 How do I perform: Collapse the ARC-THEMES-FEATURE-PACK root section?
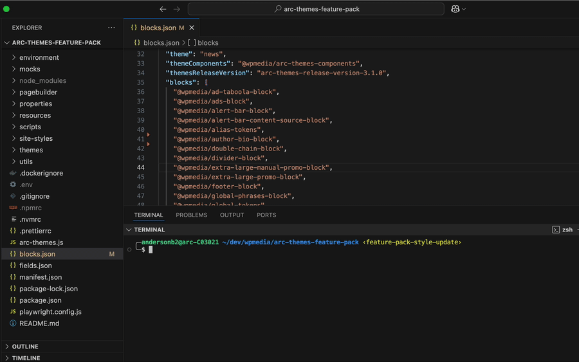(x=7, y=43)
